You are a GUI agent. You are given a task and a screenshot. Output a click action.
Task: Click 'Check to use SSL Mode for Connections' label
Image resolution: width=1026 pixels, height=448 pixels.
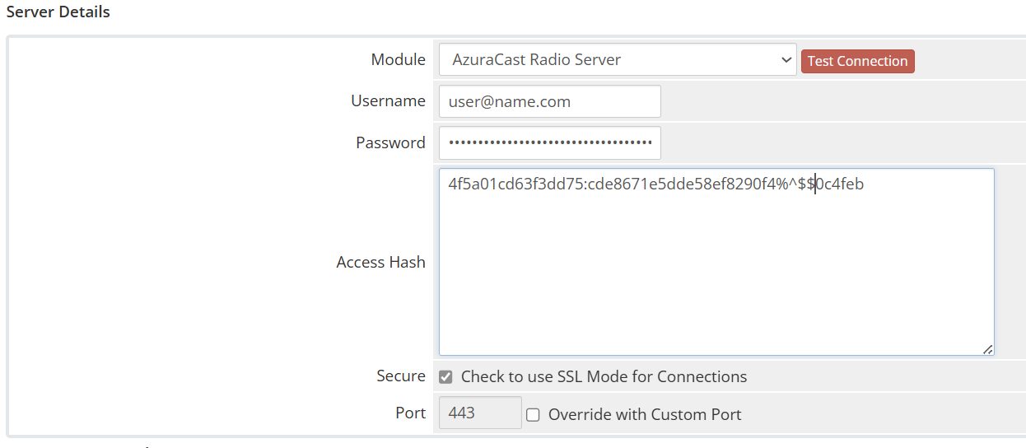pyautogui.click(x=604, y=377)
